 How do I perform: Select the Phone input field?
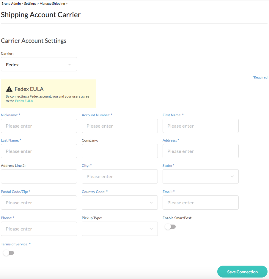coord(39,229)
